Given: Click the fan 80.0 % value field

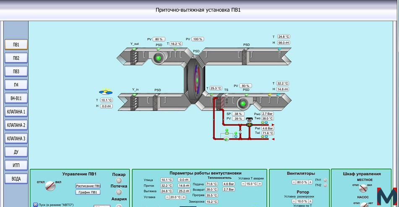Looking at the screenshot, I should tap(302, 182).
